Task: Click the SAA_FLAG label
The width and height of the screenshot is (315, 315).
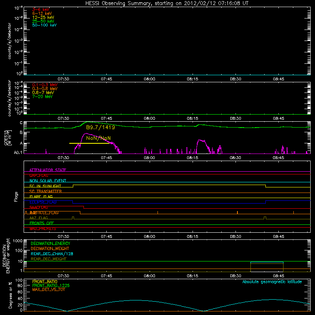Action: 39,208
